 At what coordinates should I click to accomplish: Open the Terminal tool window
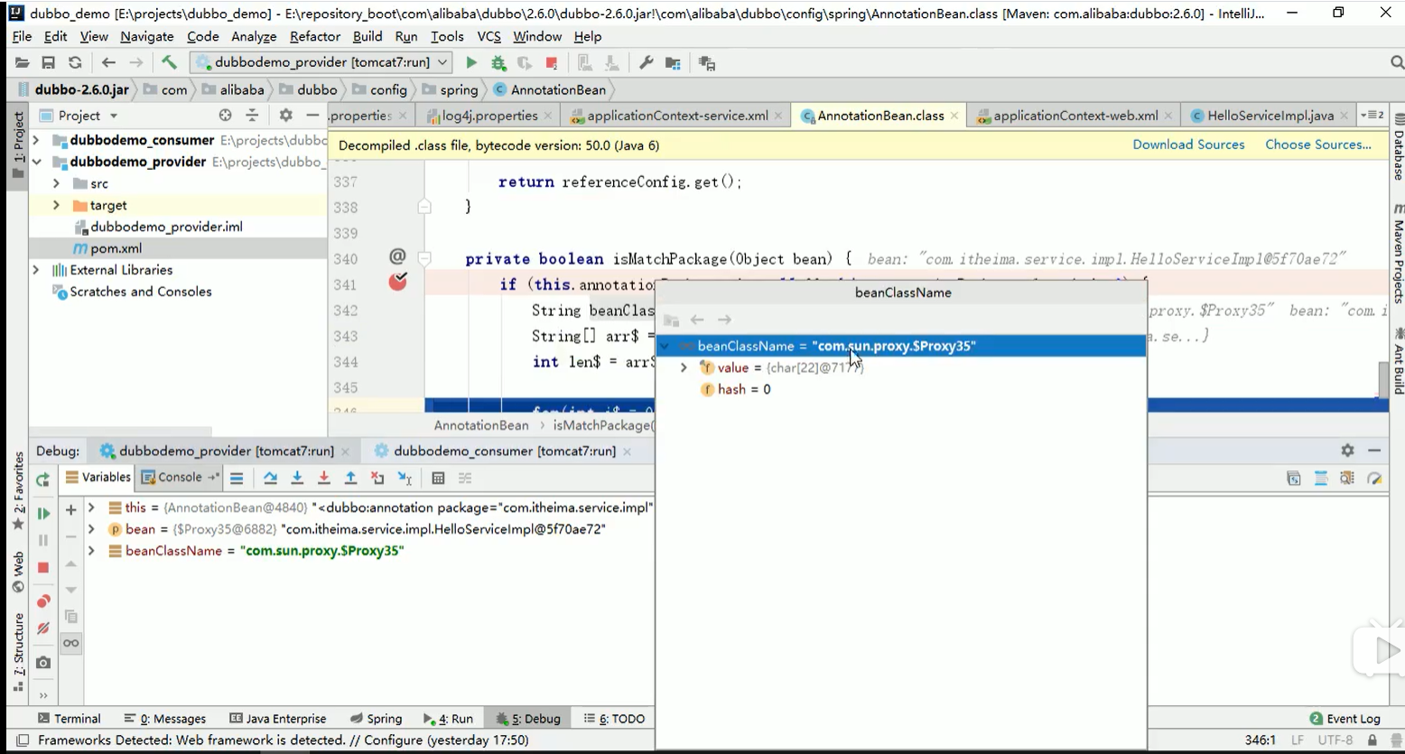69,719
